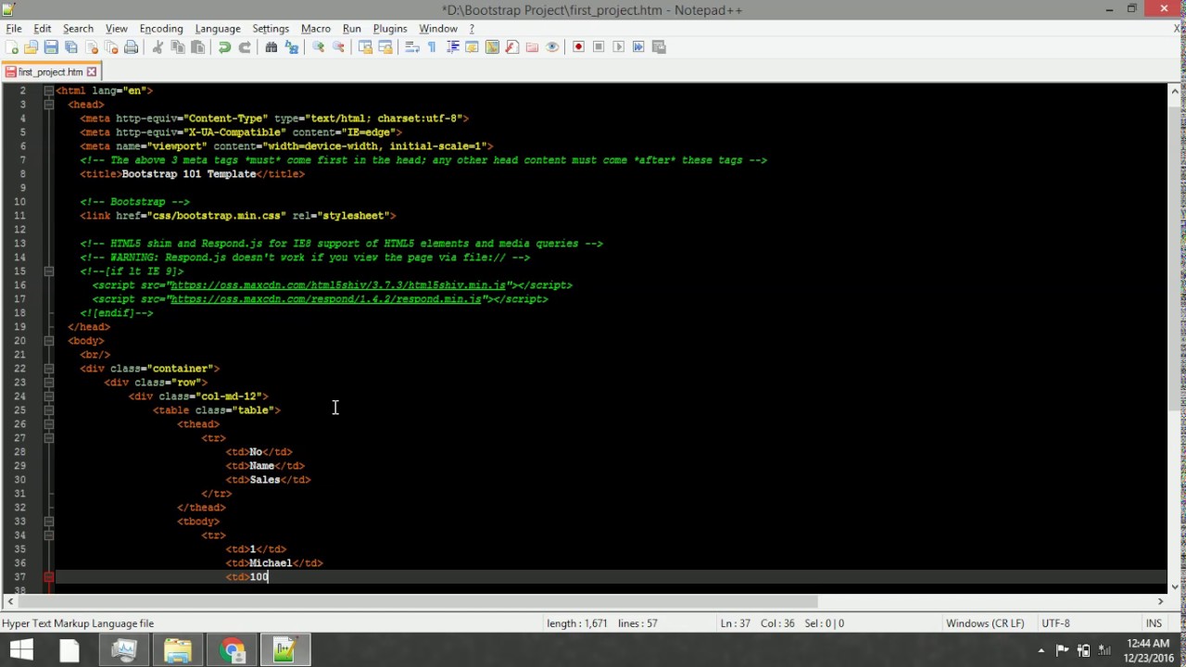Viewport: 1186px width, 667px height.
Task: Toggle word wrap in the toolbar
Action: pyautogui.click(x=412, y=47)
